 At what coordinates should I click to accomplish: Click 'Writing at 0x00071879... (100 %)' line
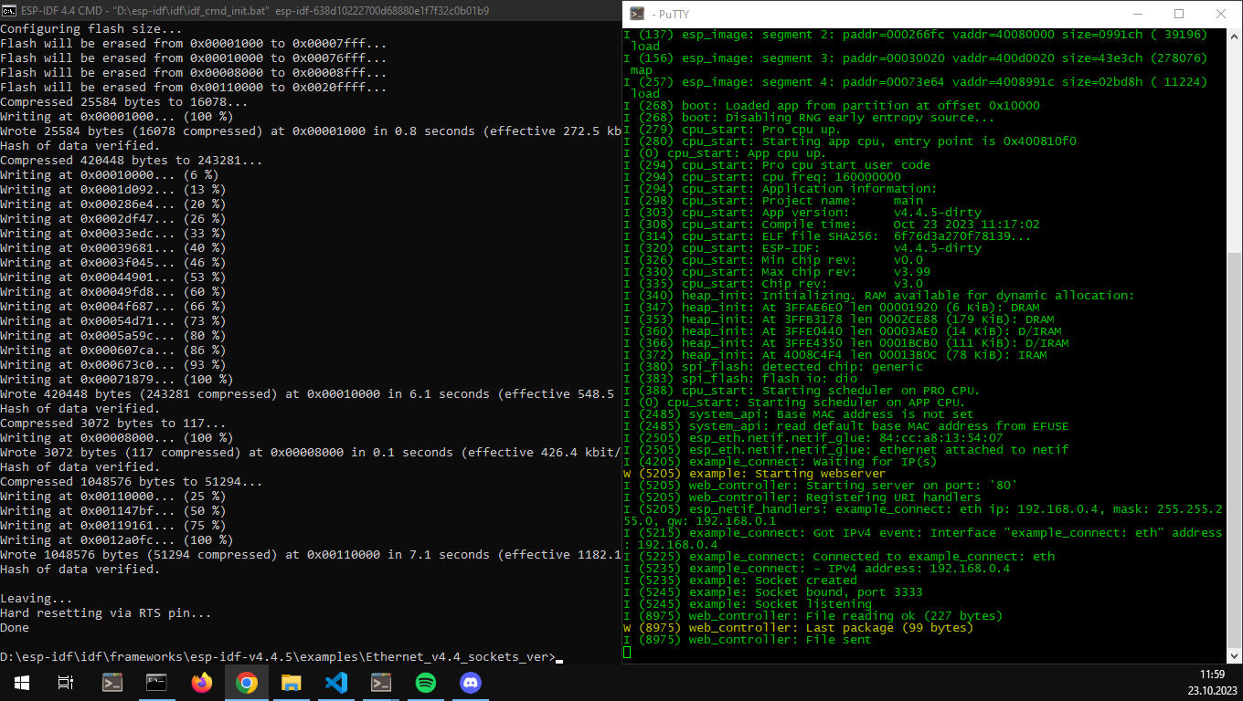[x=117, y=380]
